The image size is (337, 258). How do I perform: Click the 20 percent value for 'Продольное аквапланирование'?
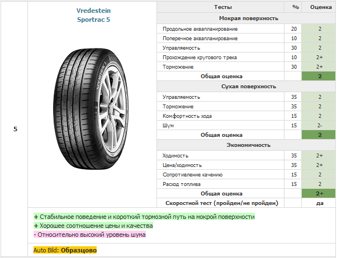[294, 29]
